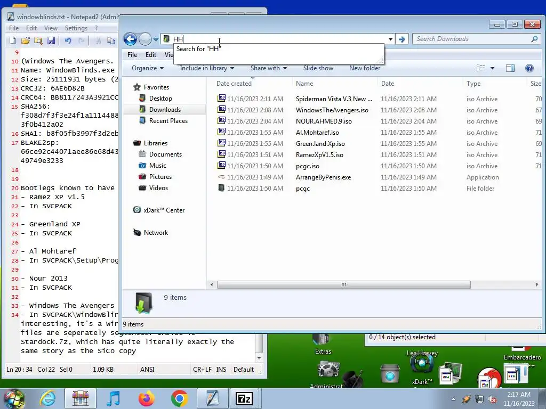Image resolution: width=546 pixels, height=409 pixels.
Task: Open Internet Explorer from taskbar
Action: pos(47,398)
